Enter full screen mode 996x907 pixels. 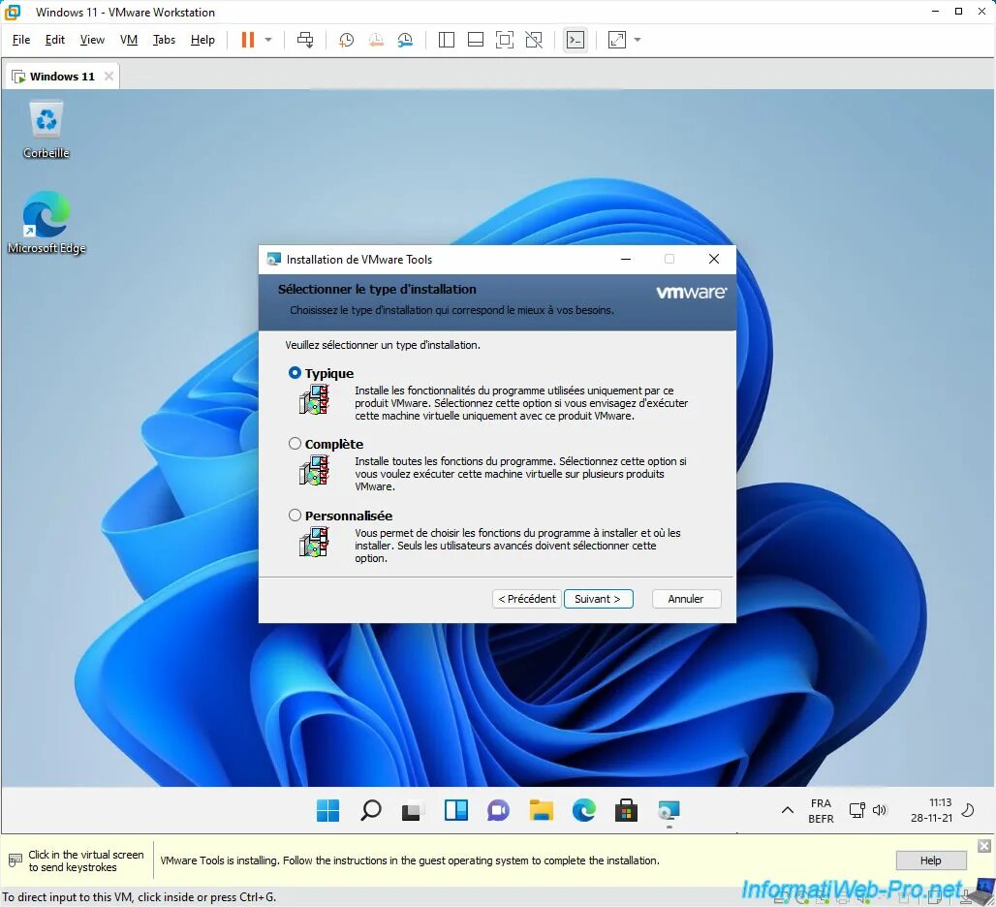505,40
